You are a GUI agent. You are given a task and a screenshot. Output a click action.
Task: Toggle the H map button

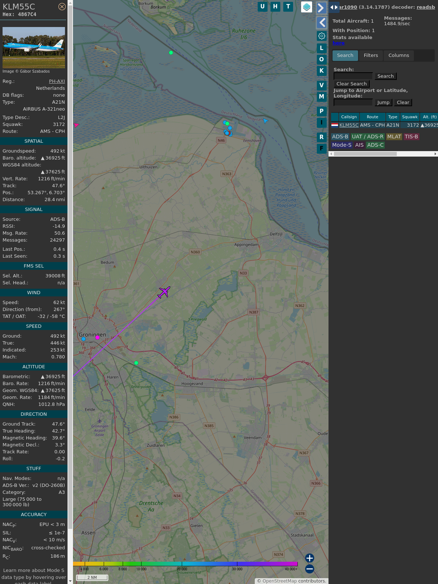point(275,7)
